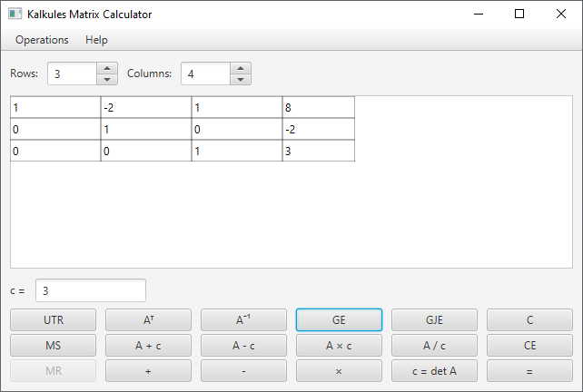The height and width of the screenshot is (392, 583).
Task: Select first-row cell containing -2
Action: [x=146, y=108]
